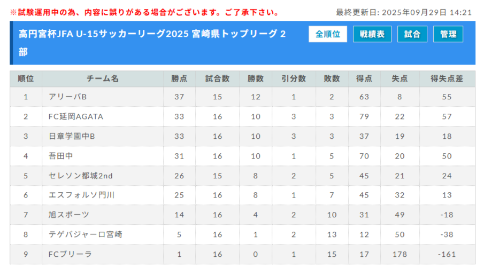
Task: Select team アリーバB in the table
Action: tap(67, 97)
